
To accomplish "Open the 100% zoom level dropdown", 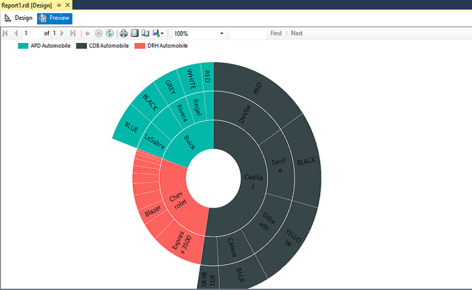I will [x=199, y=34].
